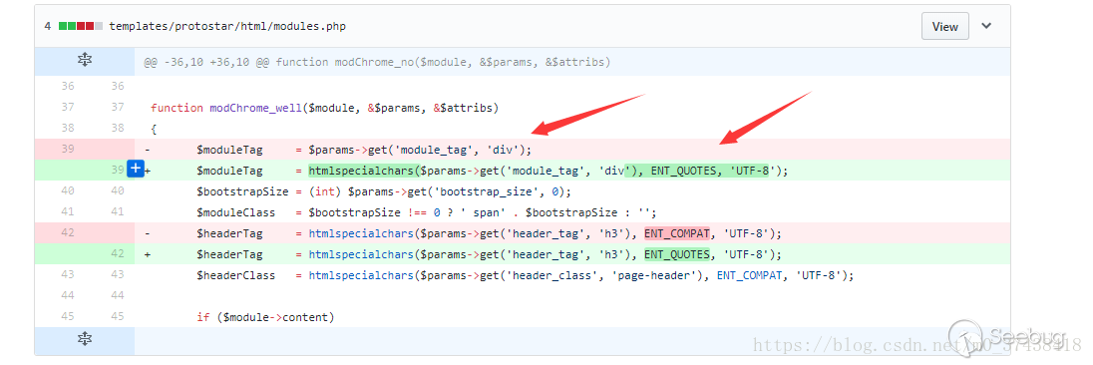Expand hidden lines above the hunk
1093x365 pixels.
tap(85, 61)
